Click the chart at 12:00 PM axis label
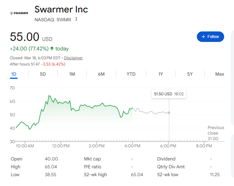This screenshot has width=234, height=186. 61,146
